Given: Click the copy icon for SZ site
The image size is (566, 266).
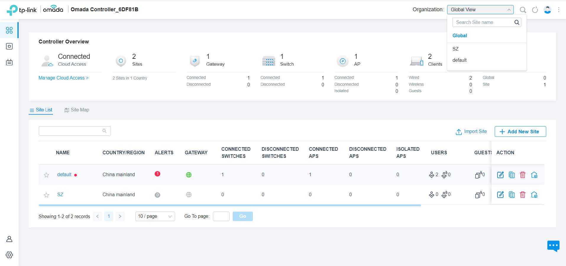Looking at the screenshot, I should click(x=512, y=195).
